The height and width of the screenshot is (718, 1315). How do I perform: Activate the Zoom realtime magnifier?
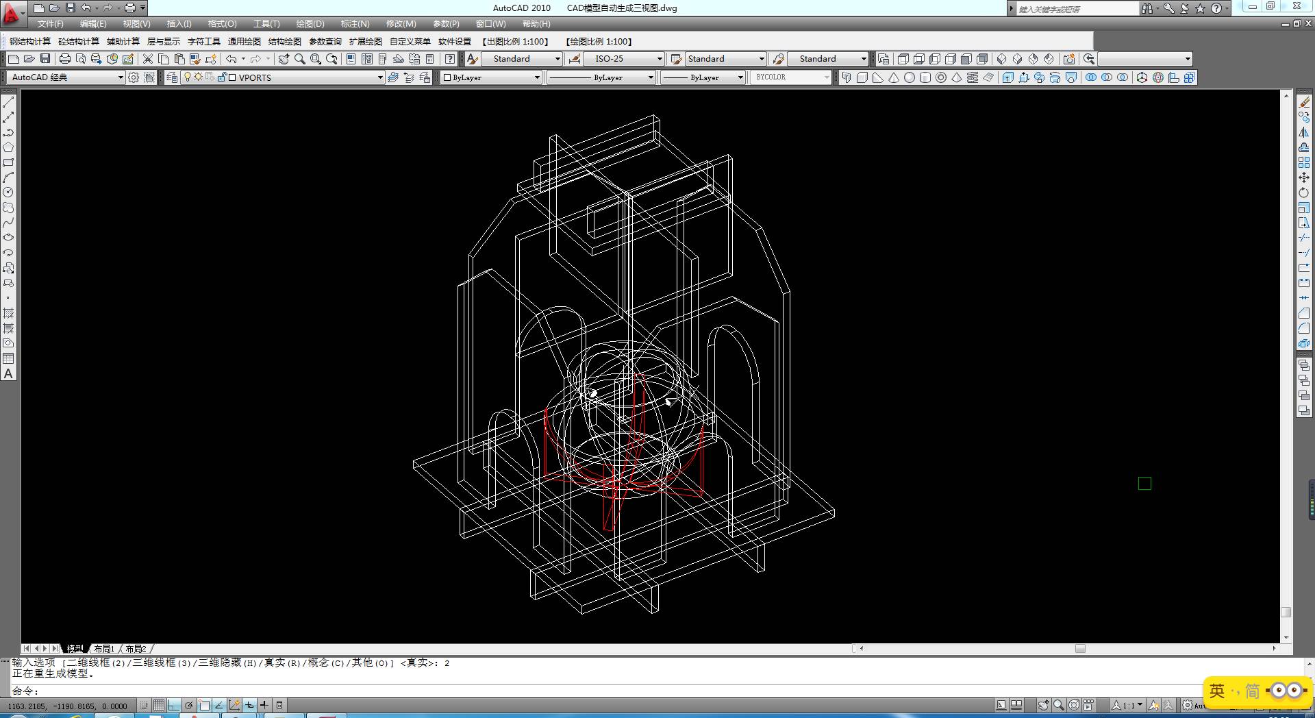tap(300, 59)
